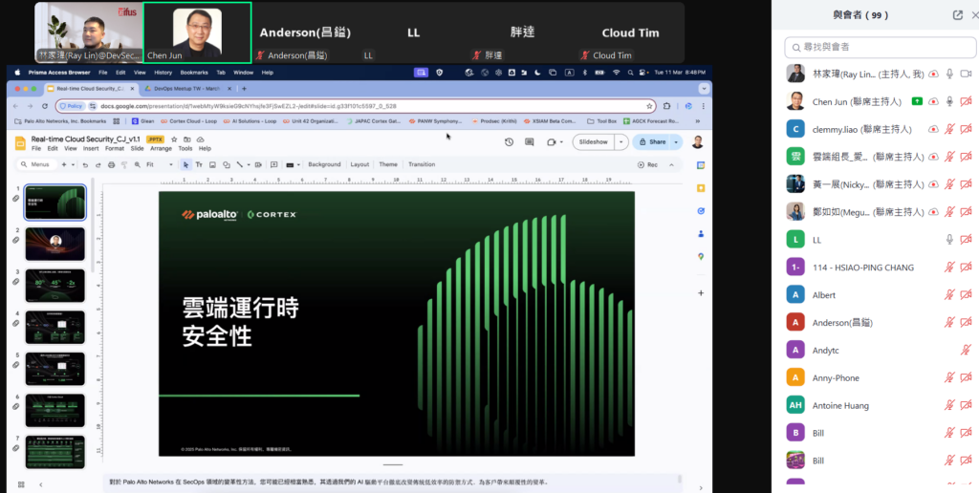979x493 pixels.
Task: Pop out the participants panel
Action: pos(957,14)
